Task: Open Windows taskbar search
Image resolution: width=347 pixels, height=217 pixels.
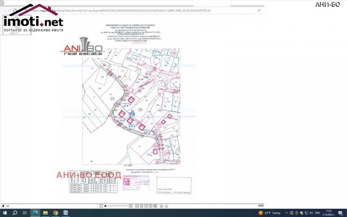Action: pos(15,213)
